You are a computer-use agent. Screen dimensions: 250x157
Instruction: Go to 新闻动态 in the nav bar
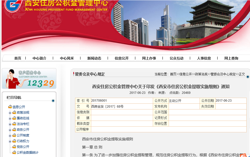tap(94, 58)
